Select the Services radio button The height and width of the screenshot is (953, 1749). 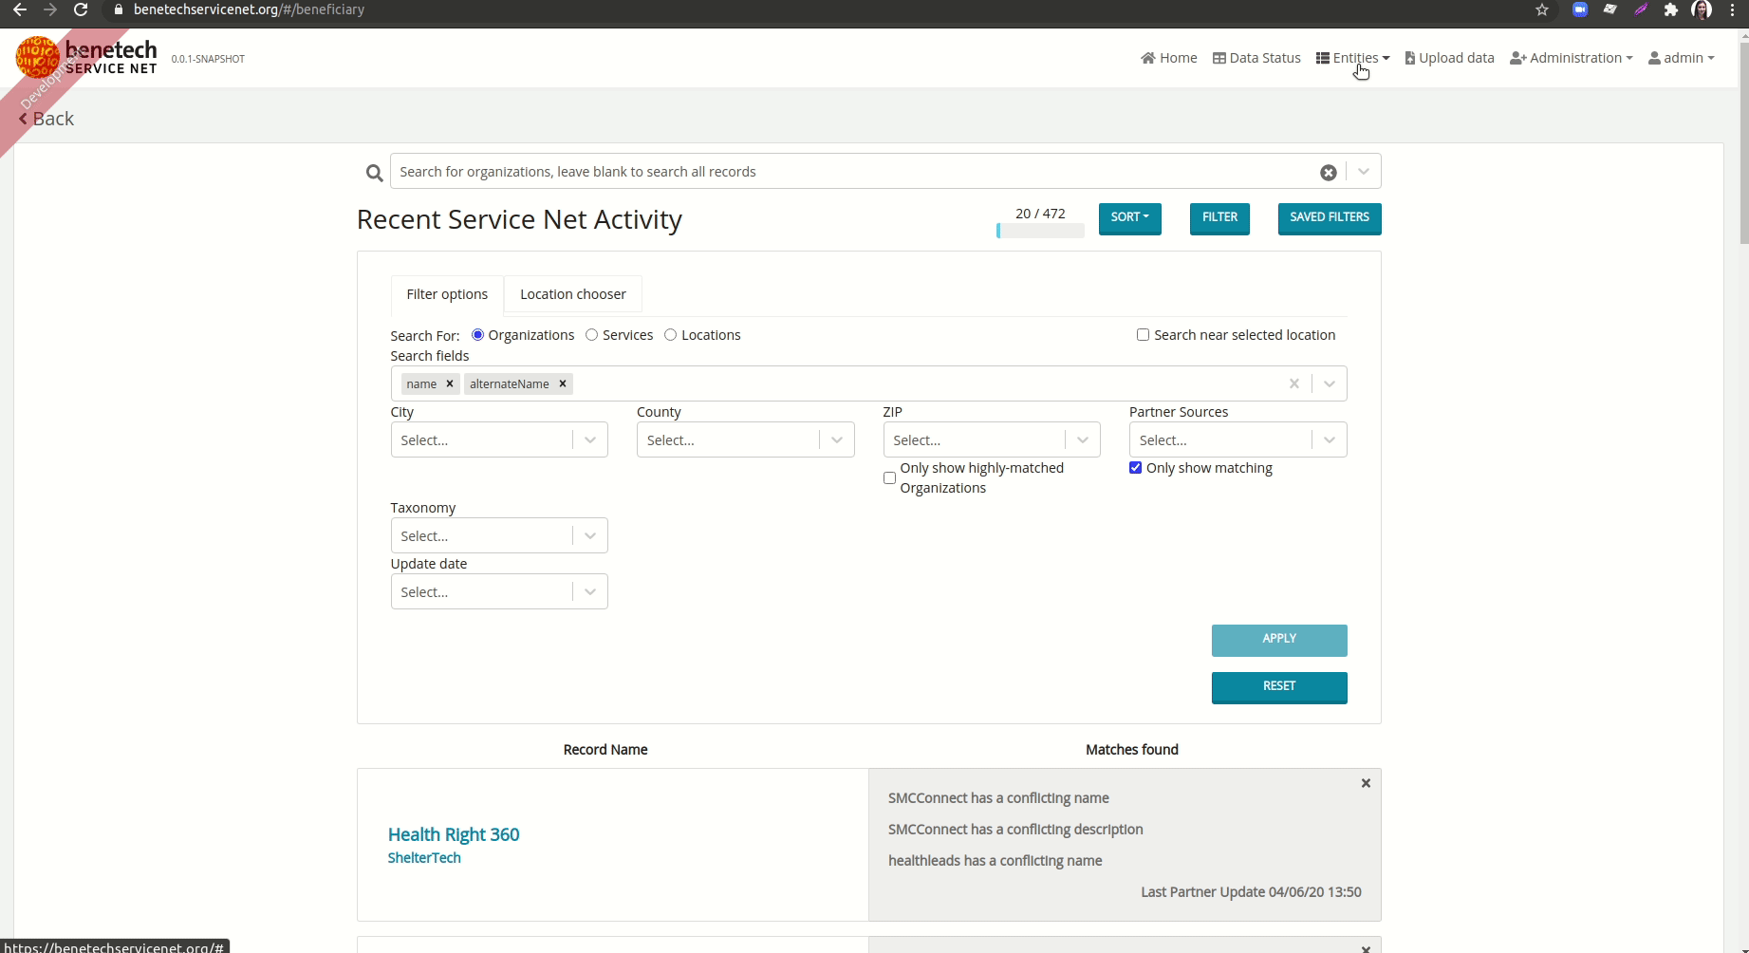tap(591, 334)
